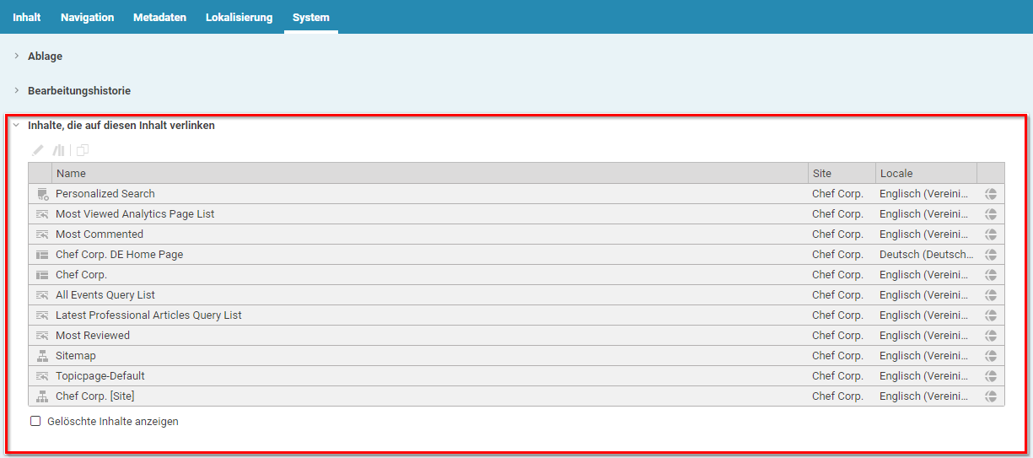The image size is (1033, 458).
Task: Enable the Gelöschte Inhalte anzeigen checkbox
Action: [35, 421]
